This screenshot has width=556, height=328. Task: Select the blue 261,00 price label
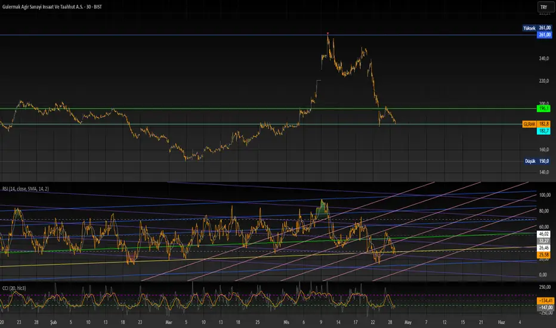tap(544, 35)
